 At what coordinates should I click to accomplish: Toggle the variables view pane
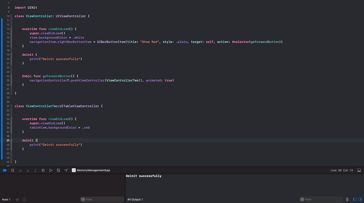(355, 199)
